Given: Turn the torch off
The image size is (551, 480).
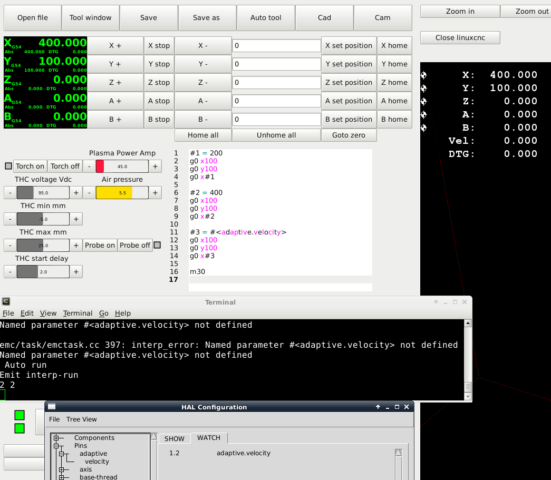Looking at the screenshot, I should point(65,166).
